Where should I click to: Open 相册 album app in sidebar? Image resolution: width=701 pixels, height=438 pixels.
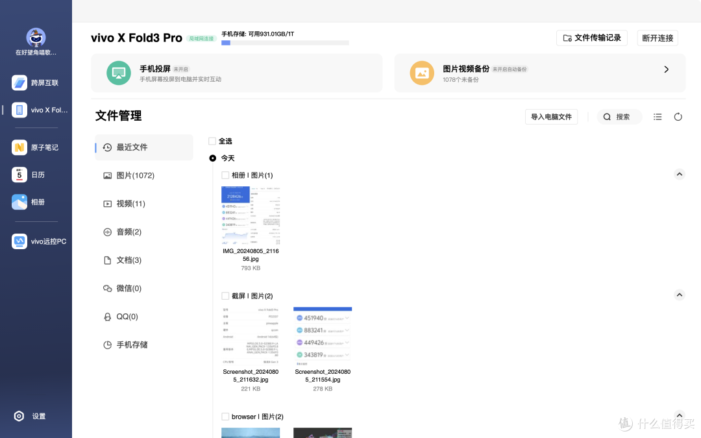point(29,202)
